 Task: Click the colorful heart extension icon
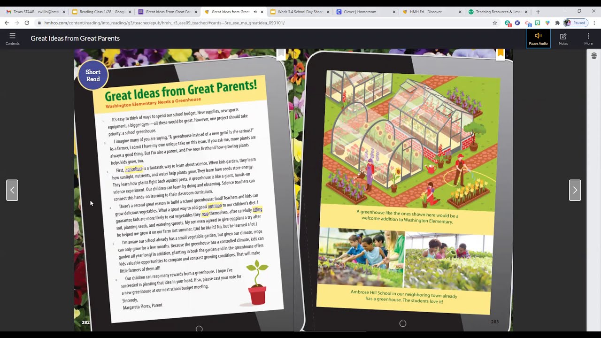[547, 23]
